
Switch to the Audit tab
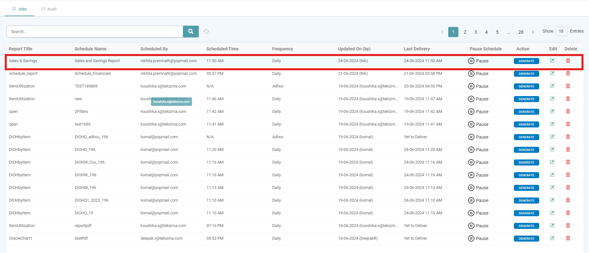coord(49,9)
